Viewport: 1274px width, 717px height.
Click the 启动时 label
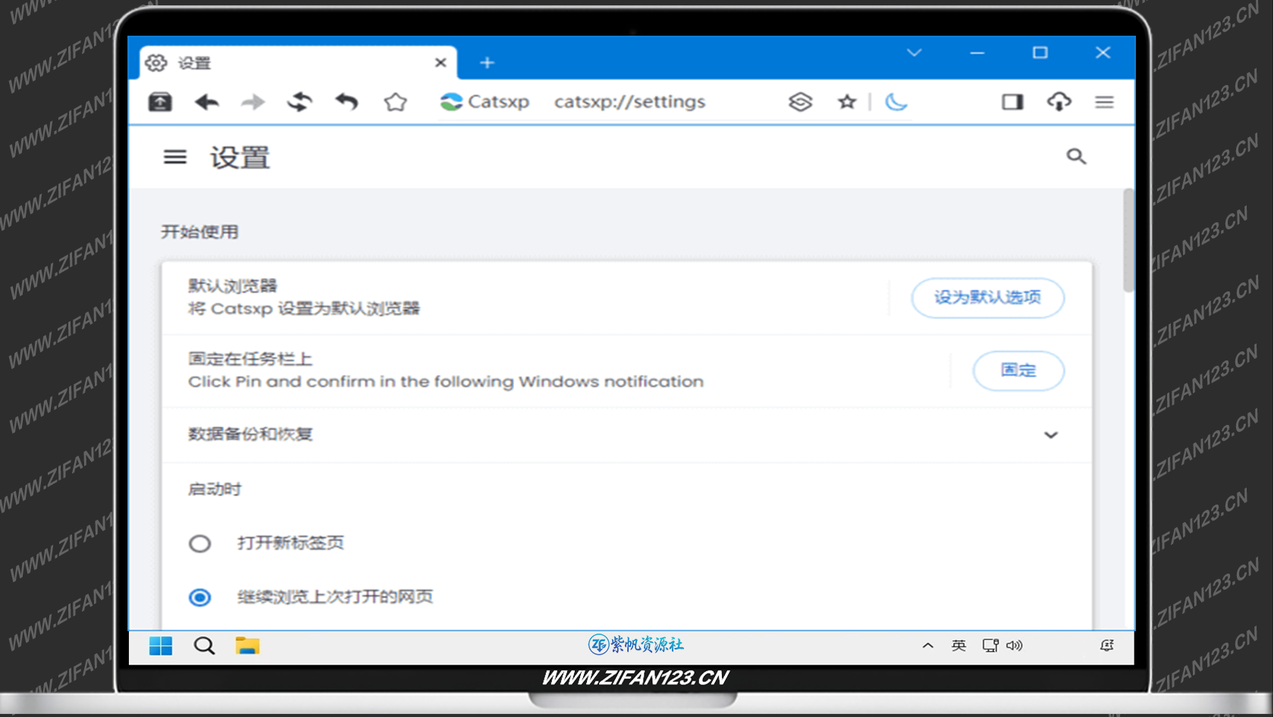tap(215, 489)
